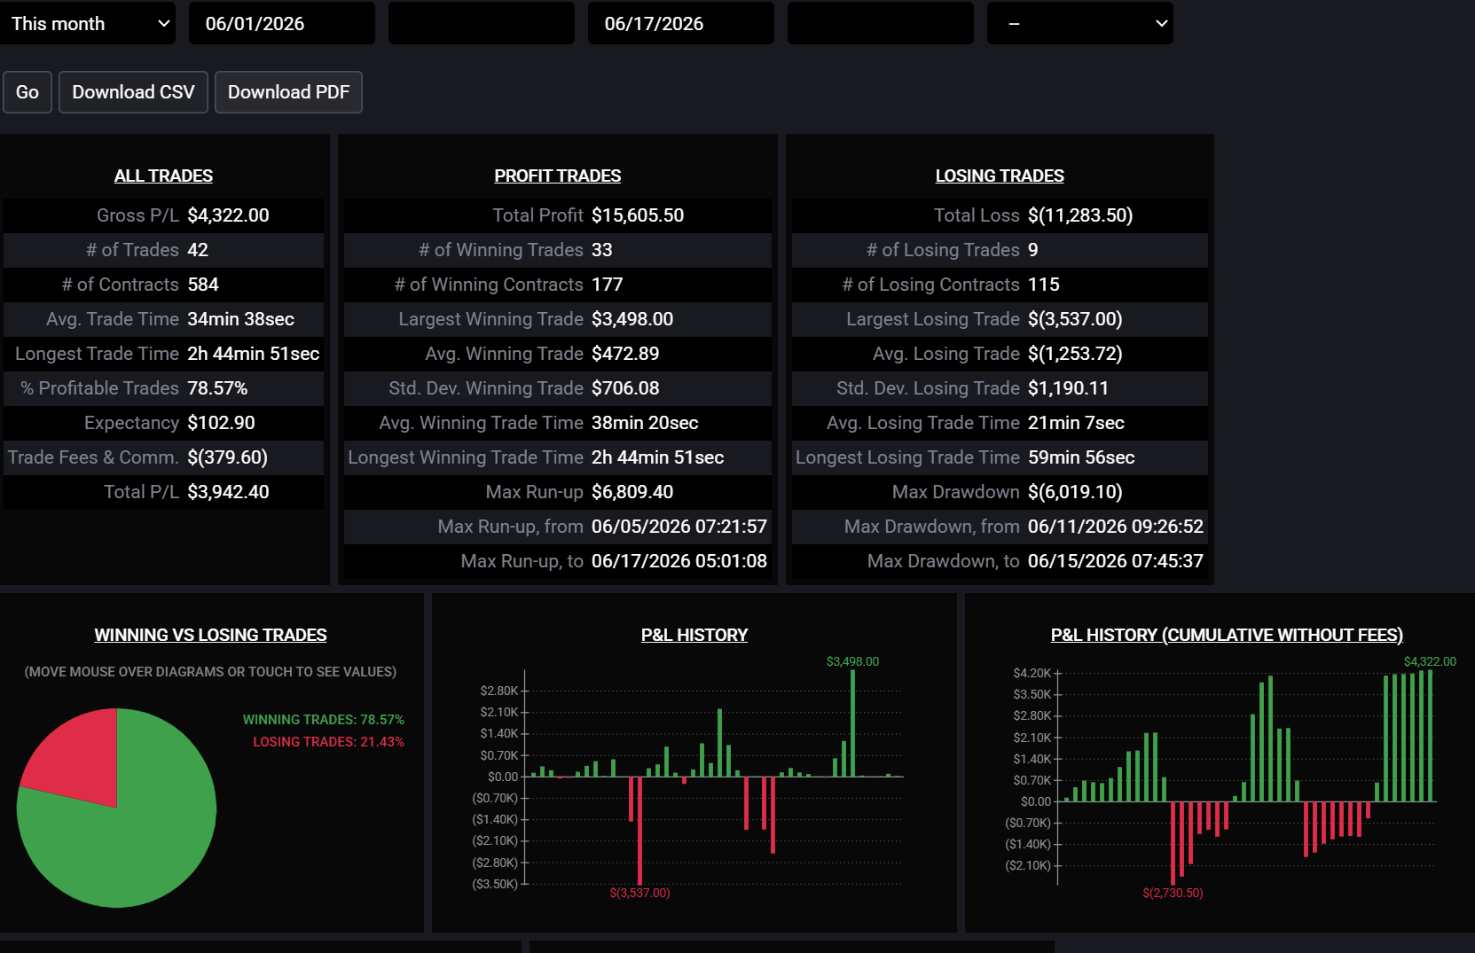The height and width of the screenshot is (953, 1475).
Task: Click Avg. Trade Time value 34min 38sec
Action: coord(240,319)
